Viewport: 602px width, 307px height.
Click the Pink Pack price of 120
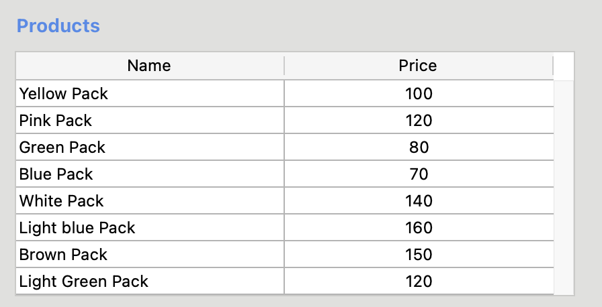(419, 121)
